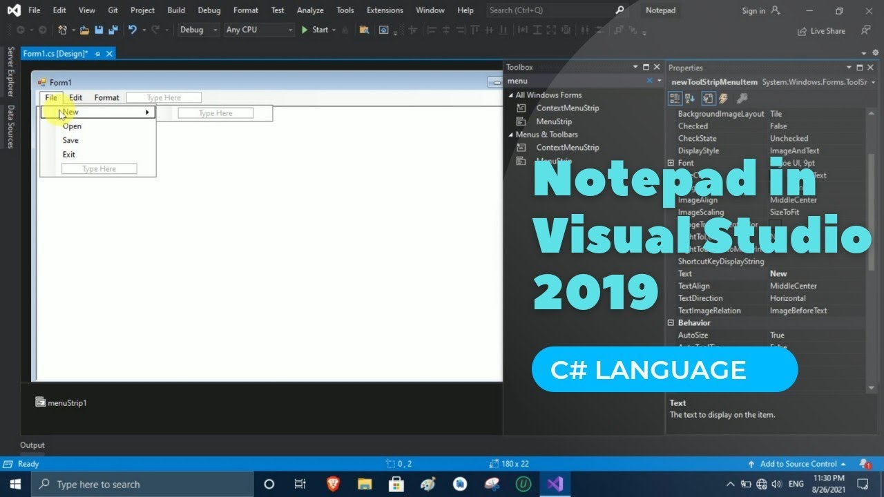
Task: Click the Edit menu in Form1 designer
Action: (76, 97)
